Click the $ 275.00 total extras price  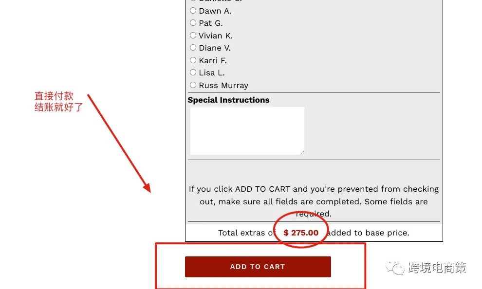tap(301, 233)
